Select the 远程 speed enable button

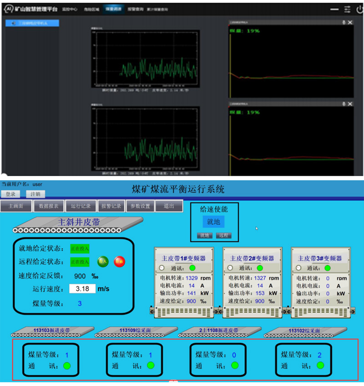pyautogui.click(x=223, y=236)
